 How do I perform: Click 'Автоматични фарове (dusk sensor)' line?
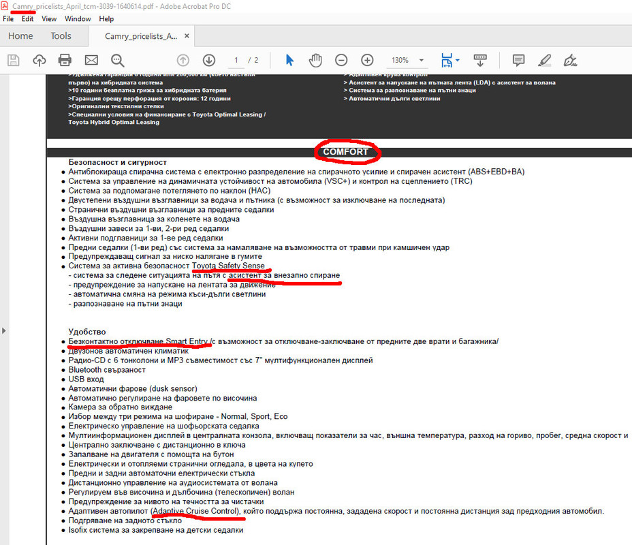click(133, 388)
